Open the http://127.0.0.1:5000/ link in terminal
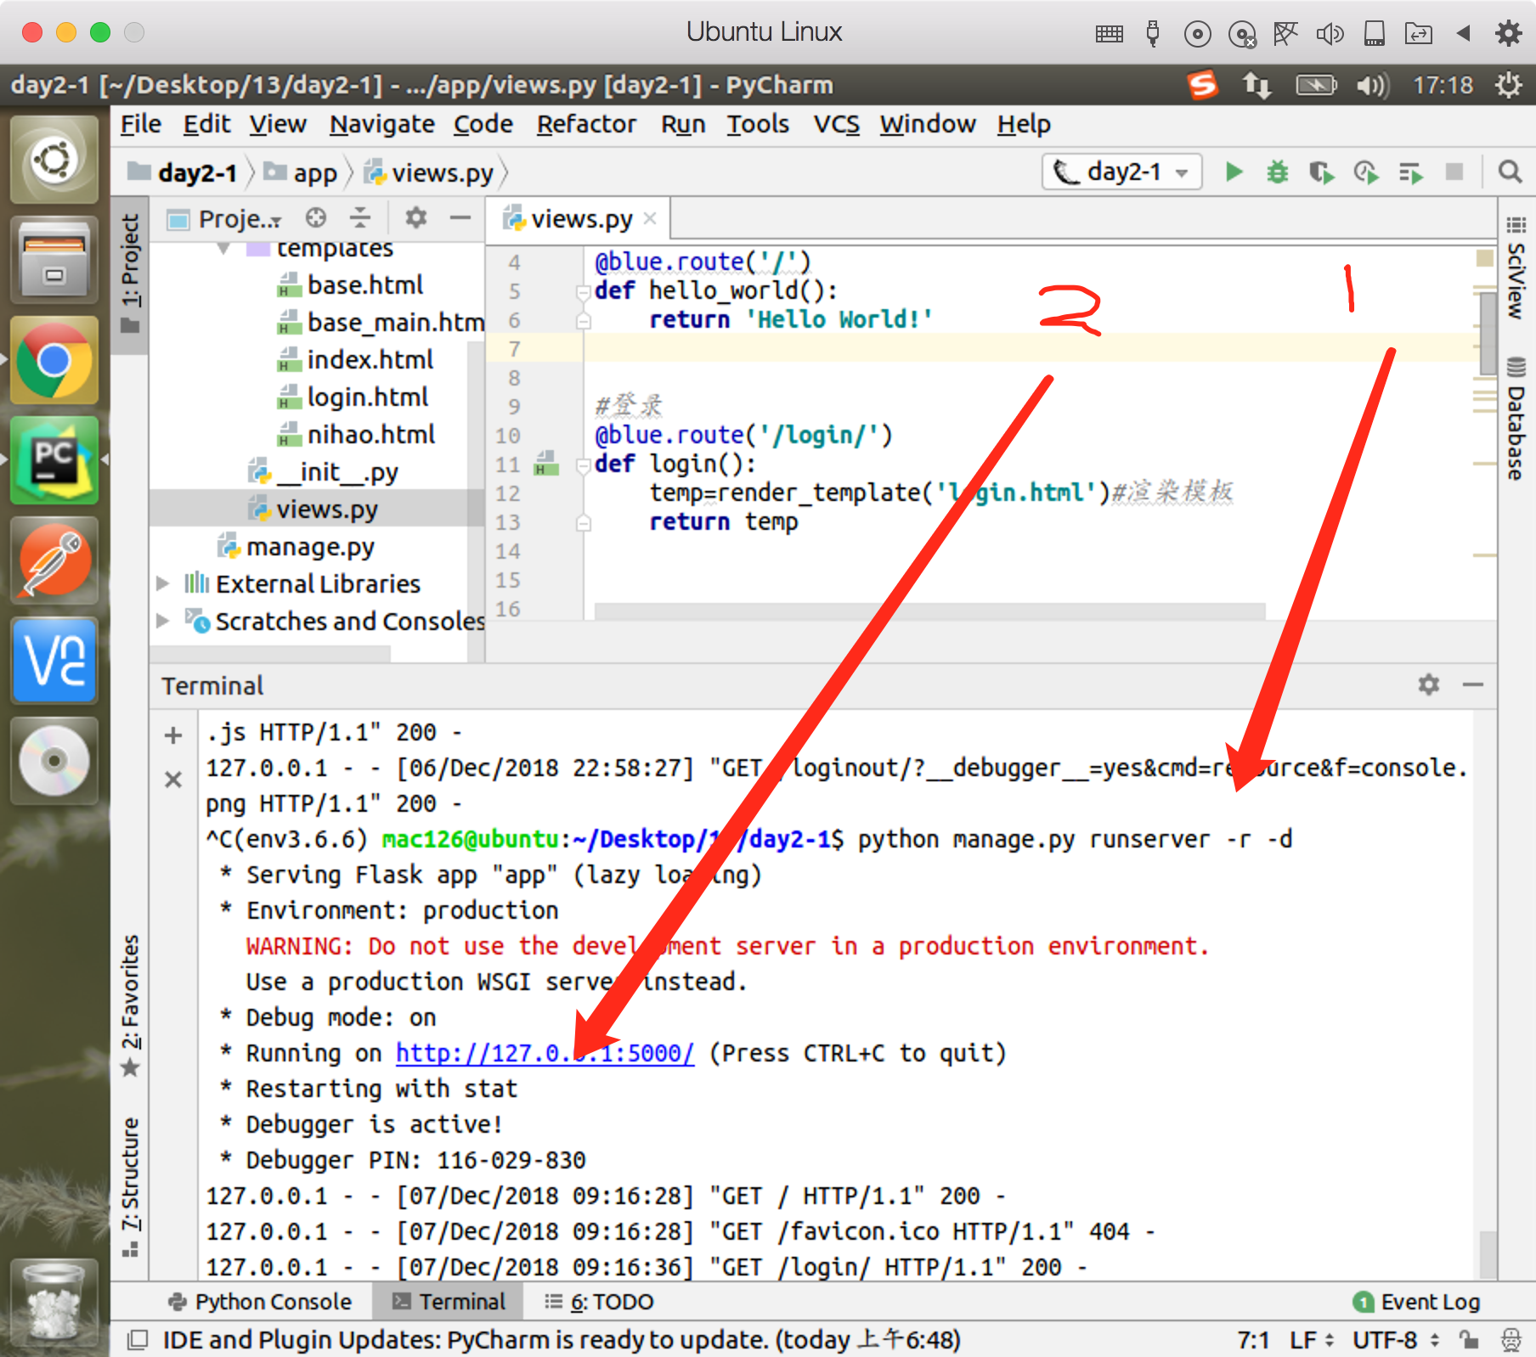 pyautogui.click(x=545, y=1053)
